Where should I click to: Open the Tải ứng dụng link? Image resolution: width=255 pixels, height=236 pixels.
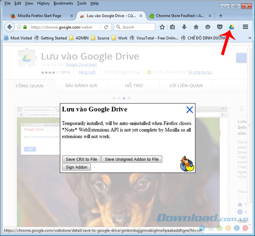(x=200, y=72)
